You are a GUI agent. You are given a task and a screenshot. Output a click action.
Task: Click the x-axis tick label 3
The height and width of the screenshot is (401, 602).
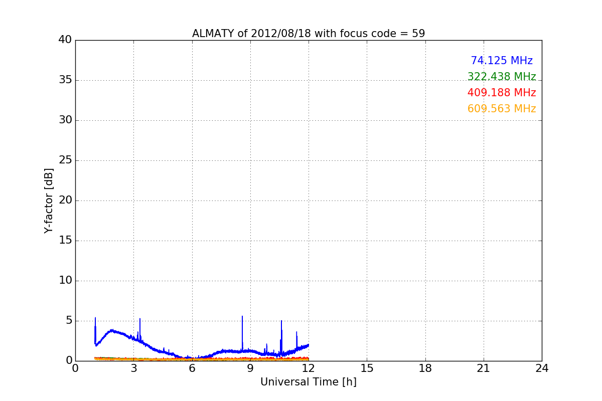[133, 368]
